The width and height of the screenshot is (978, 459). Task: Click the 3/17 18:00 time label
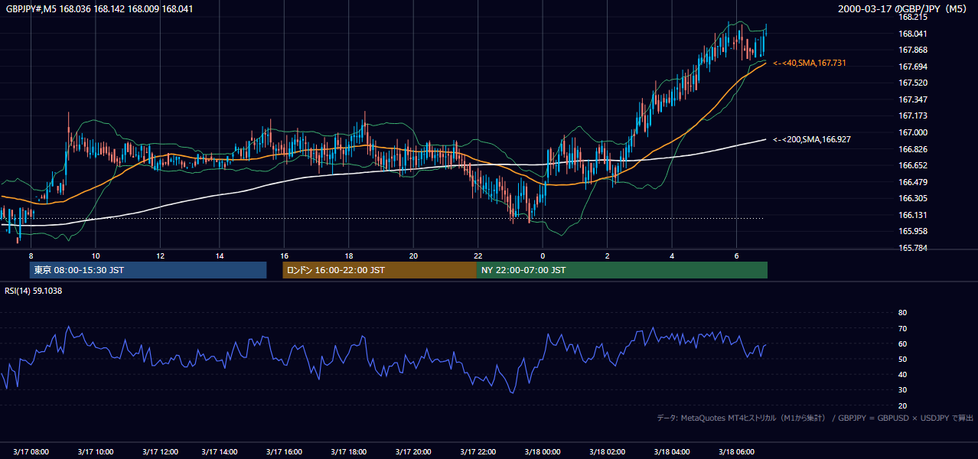[x=348, y=451]
